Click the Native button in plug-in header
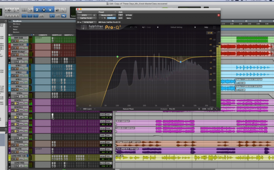Screen dimensions: 274x170 pyautogui.click(x=129, y=18)
